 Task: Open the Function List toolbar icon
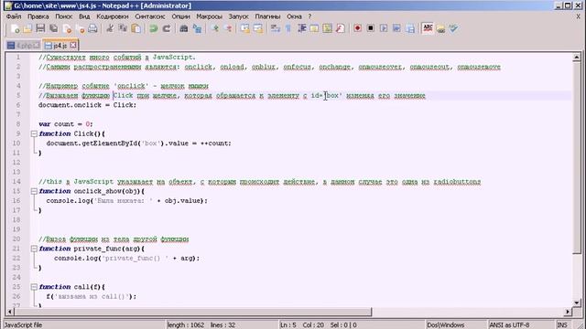(341, 28)
